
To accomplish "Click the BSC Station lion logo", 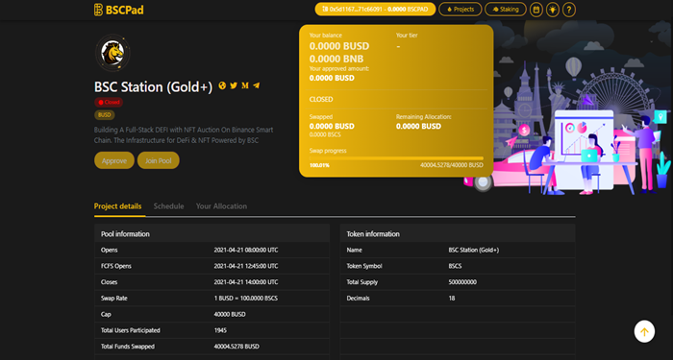I will coord(112,53).
